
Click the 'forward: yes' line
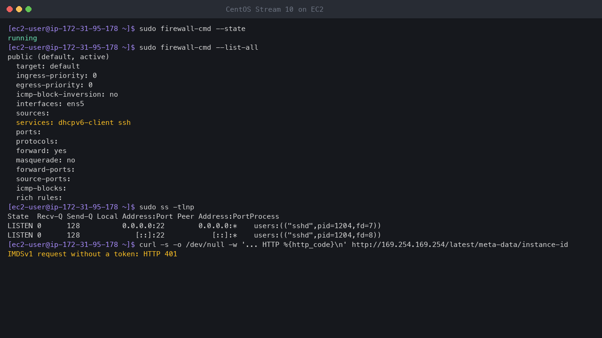click(x=41, y=151)
